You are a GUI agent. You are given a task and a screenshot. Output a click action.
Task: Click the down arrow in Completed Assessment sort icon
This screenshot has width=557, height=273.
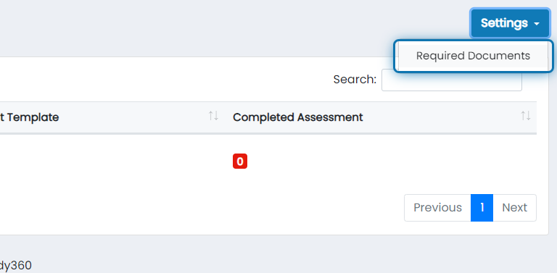point(528,116)
